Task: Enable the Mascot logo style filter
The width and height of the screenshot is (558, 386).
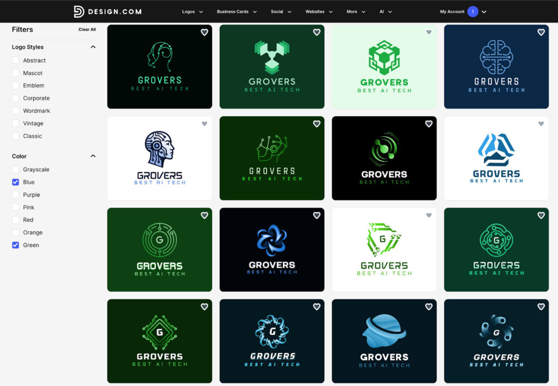Action: tap(15, 73)
